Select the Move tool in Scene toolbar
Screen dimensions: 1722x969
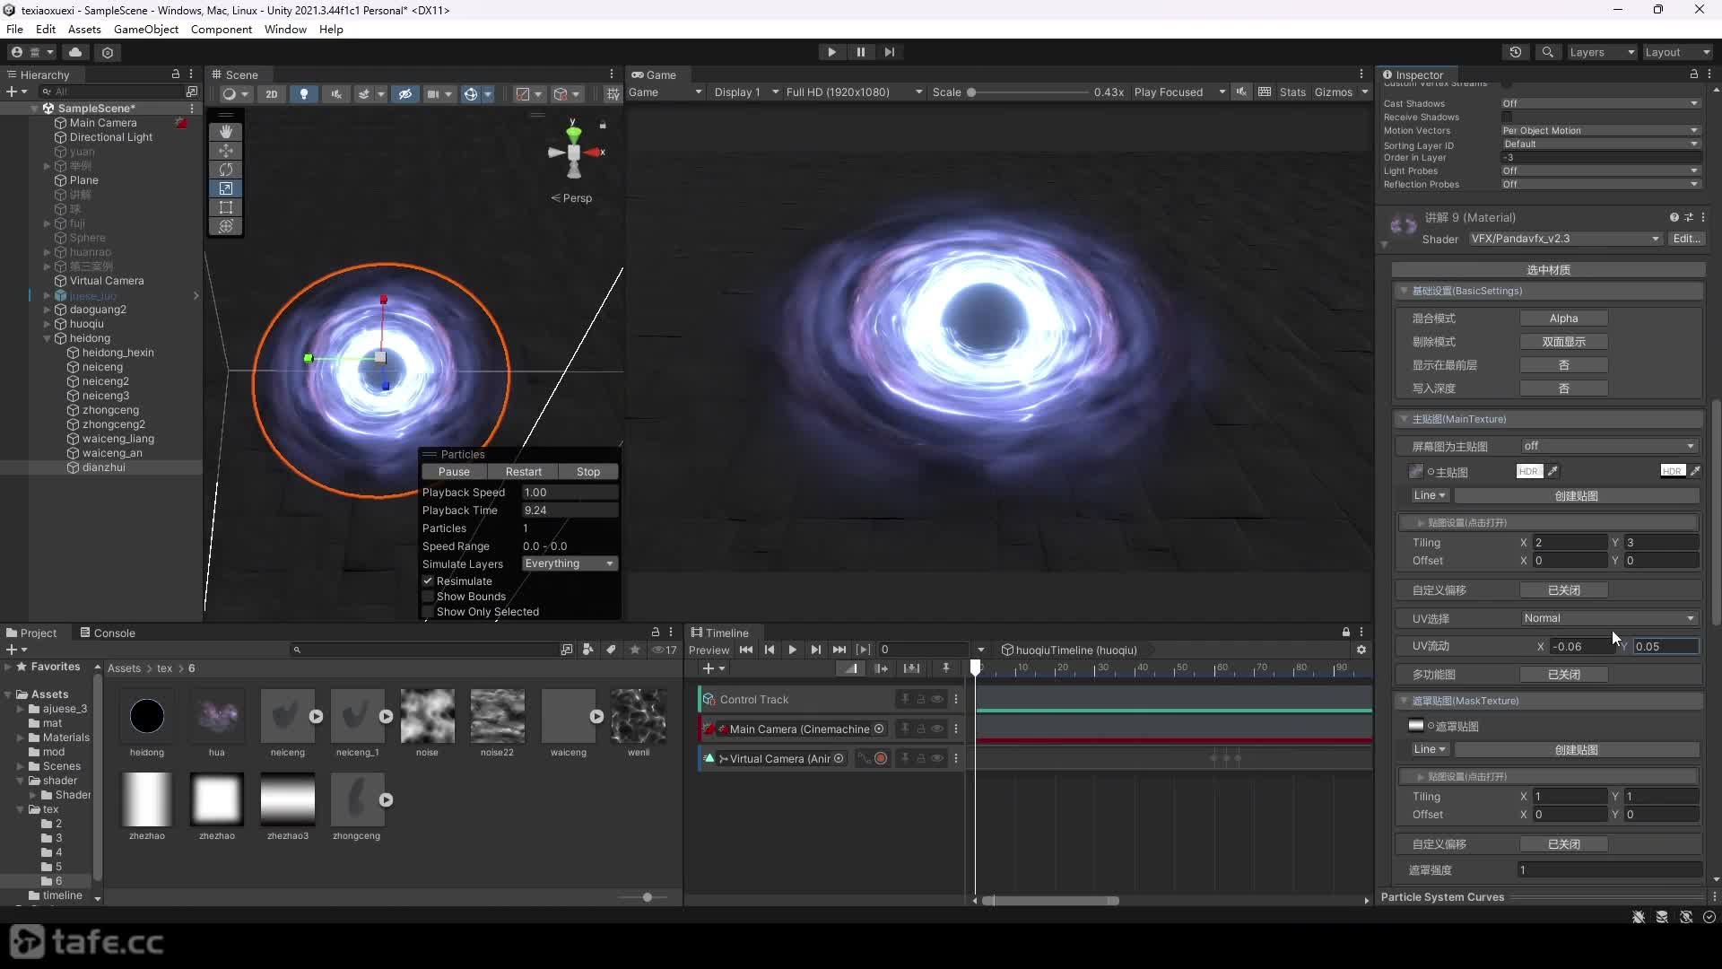(x=226, y=151)
